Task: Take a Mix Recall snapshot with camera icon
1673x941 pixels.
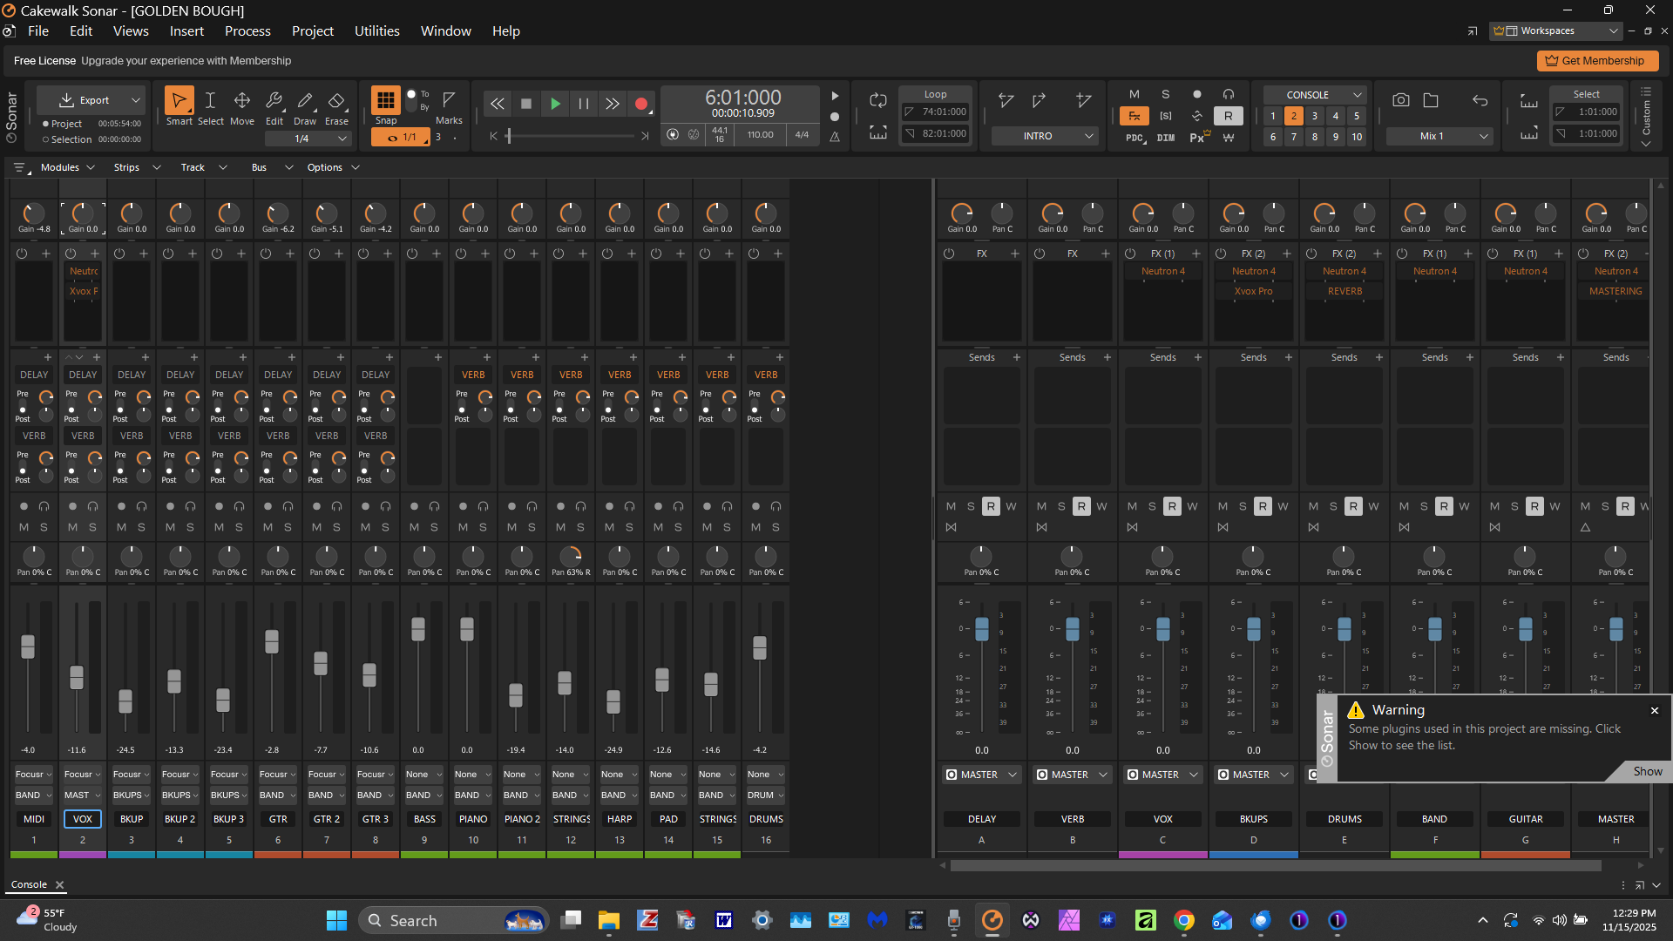Action: click(x=1400, y=100)
